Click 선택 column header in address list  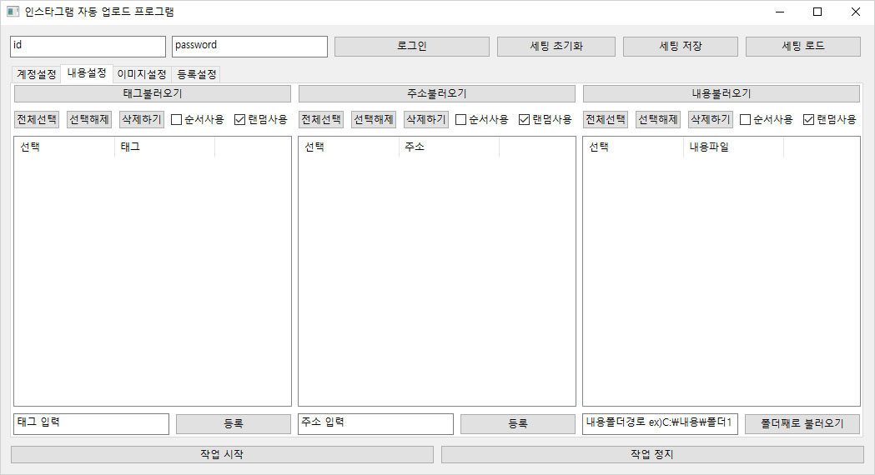349,147
